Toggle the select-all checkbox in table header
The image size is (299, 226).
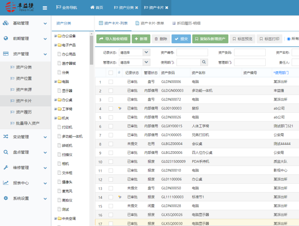(x=111, y=73)
